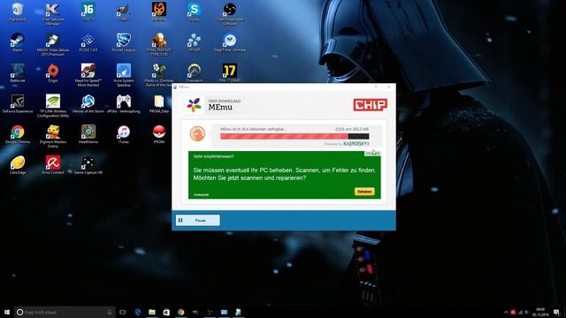Image resolution: width=566 pixels, height=318 pixels.
Task: Open TP-LINK Wireless Configuration Utility
Action: pyautogui.click(x=53, y=106)
